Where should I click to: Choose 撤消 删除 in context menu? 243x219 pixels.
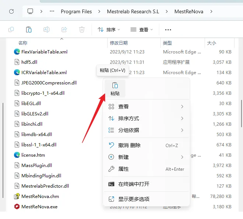(x=146, y=145)
